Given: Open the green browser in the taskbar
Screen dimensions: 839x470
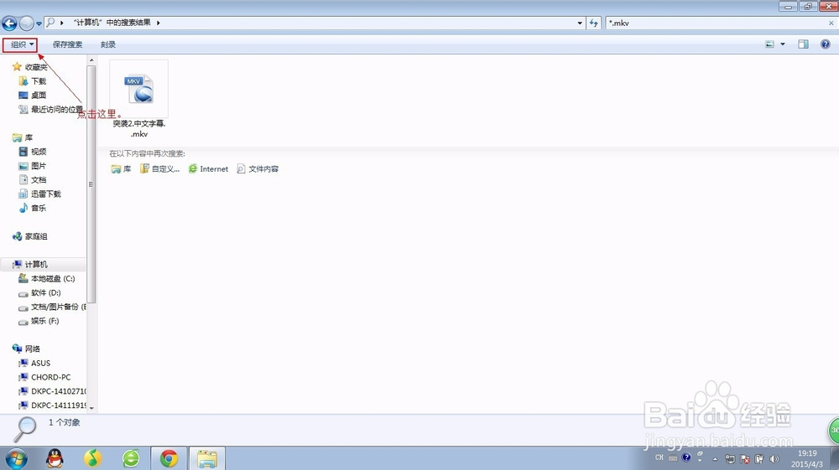Looking at the screenshot, I should point(131,458).
